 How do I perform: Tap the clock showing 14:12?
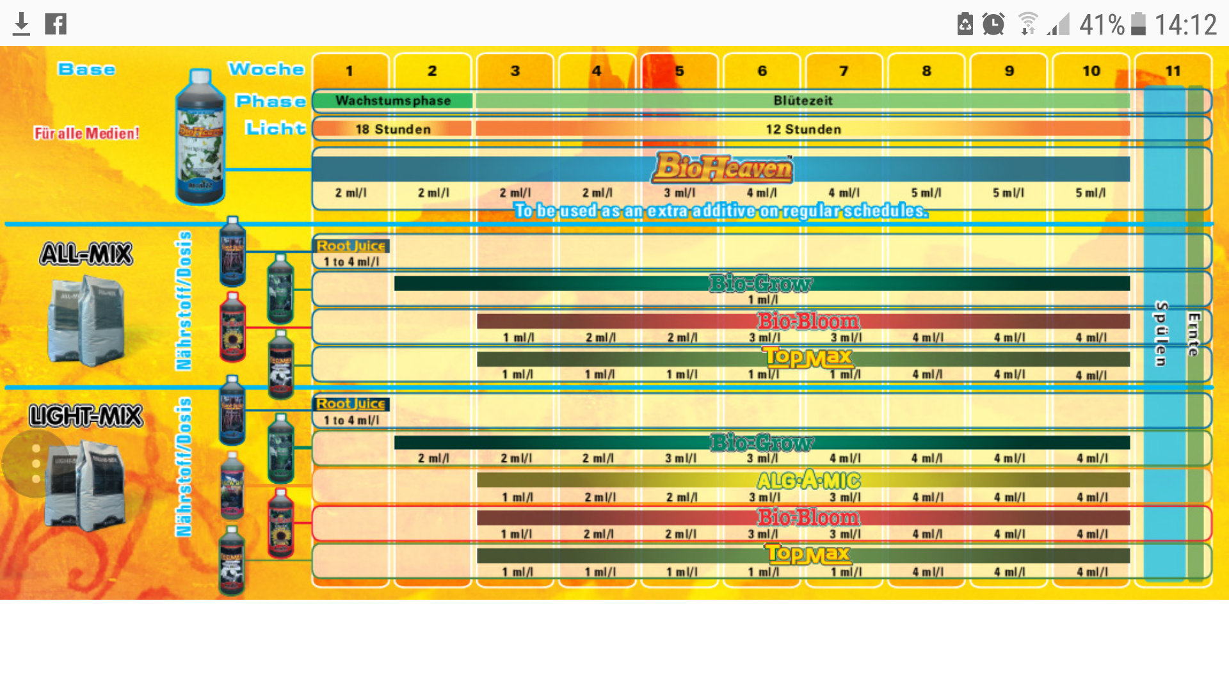pyautogui.click(x=1185, y=24)
